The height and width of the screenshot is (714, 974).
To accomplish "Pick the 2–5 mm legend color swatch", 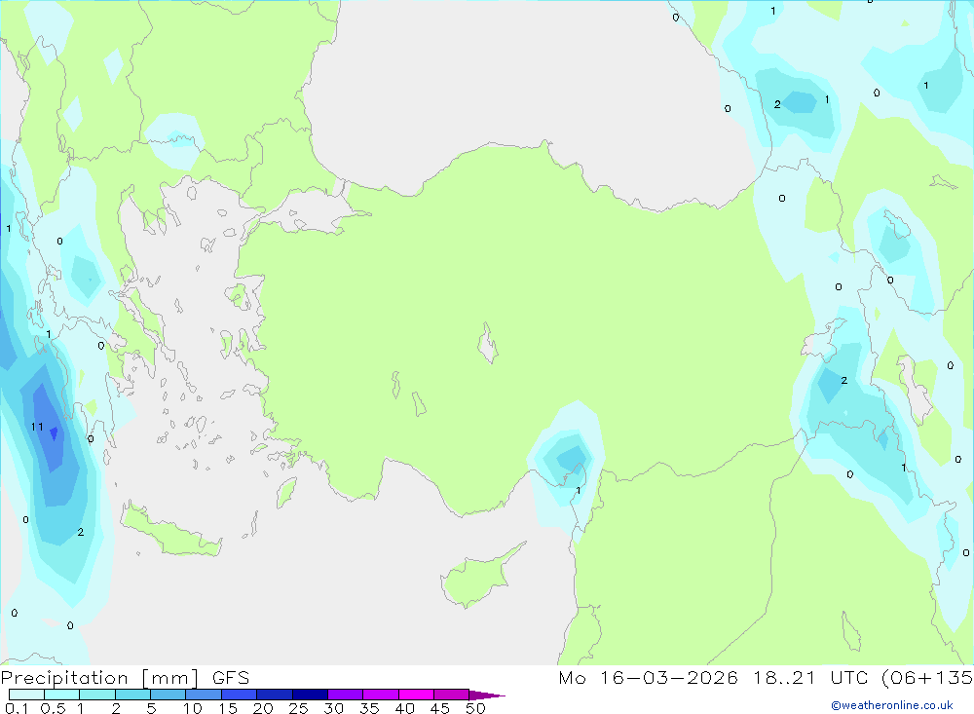I will [132, 695].
